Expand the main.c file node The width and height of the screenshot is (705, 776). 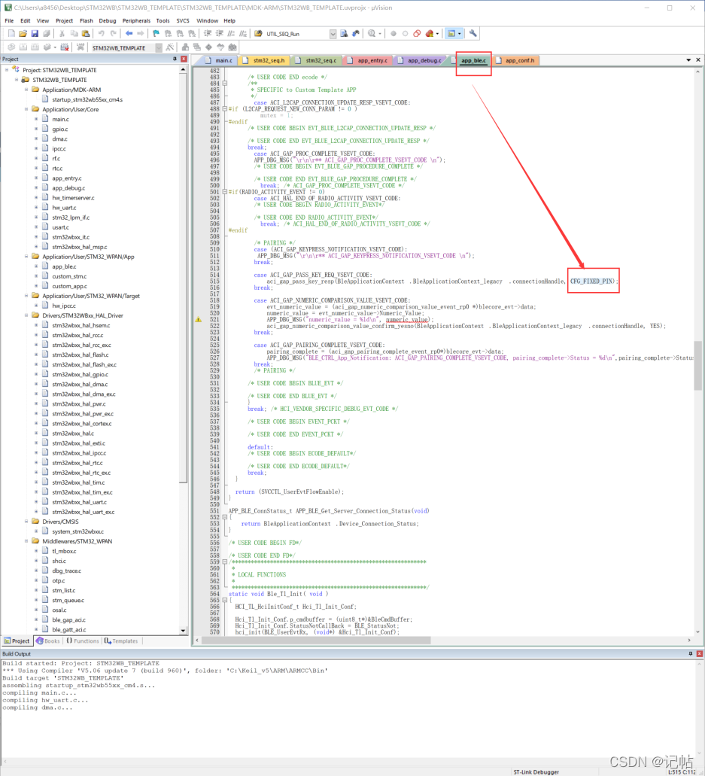pos(36,119)
